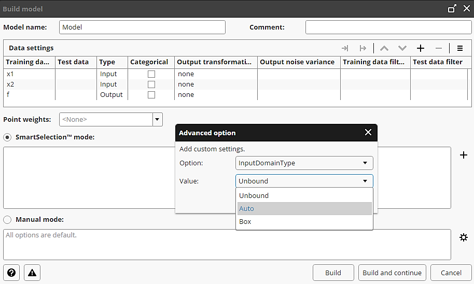474x284 pixels.
Task: Choose Unbound from the value list
Action: (x=304, y=195)
